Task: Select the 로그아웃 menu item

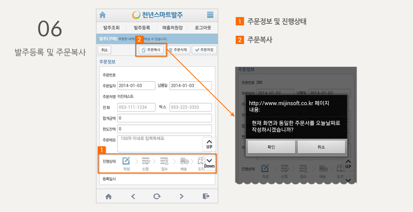Action: 203,27
